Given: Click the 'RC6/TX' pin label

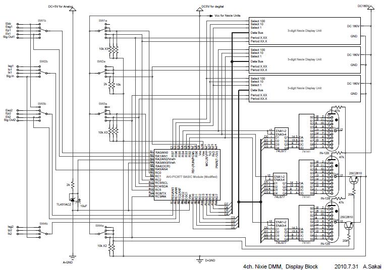Looking at the screenshot, I should click(160, 193).
